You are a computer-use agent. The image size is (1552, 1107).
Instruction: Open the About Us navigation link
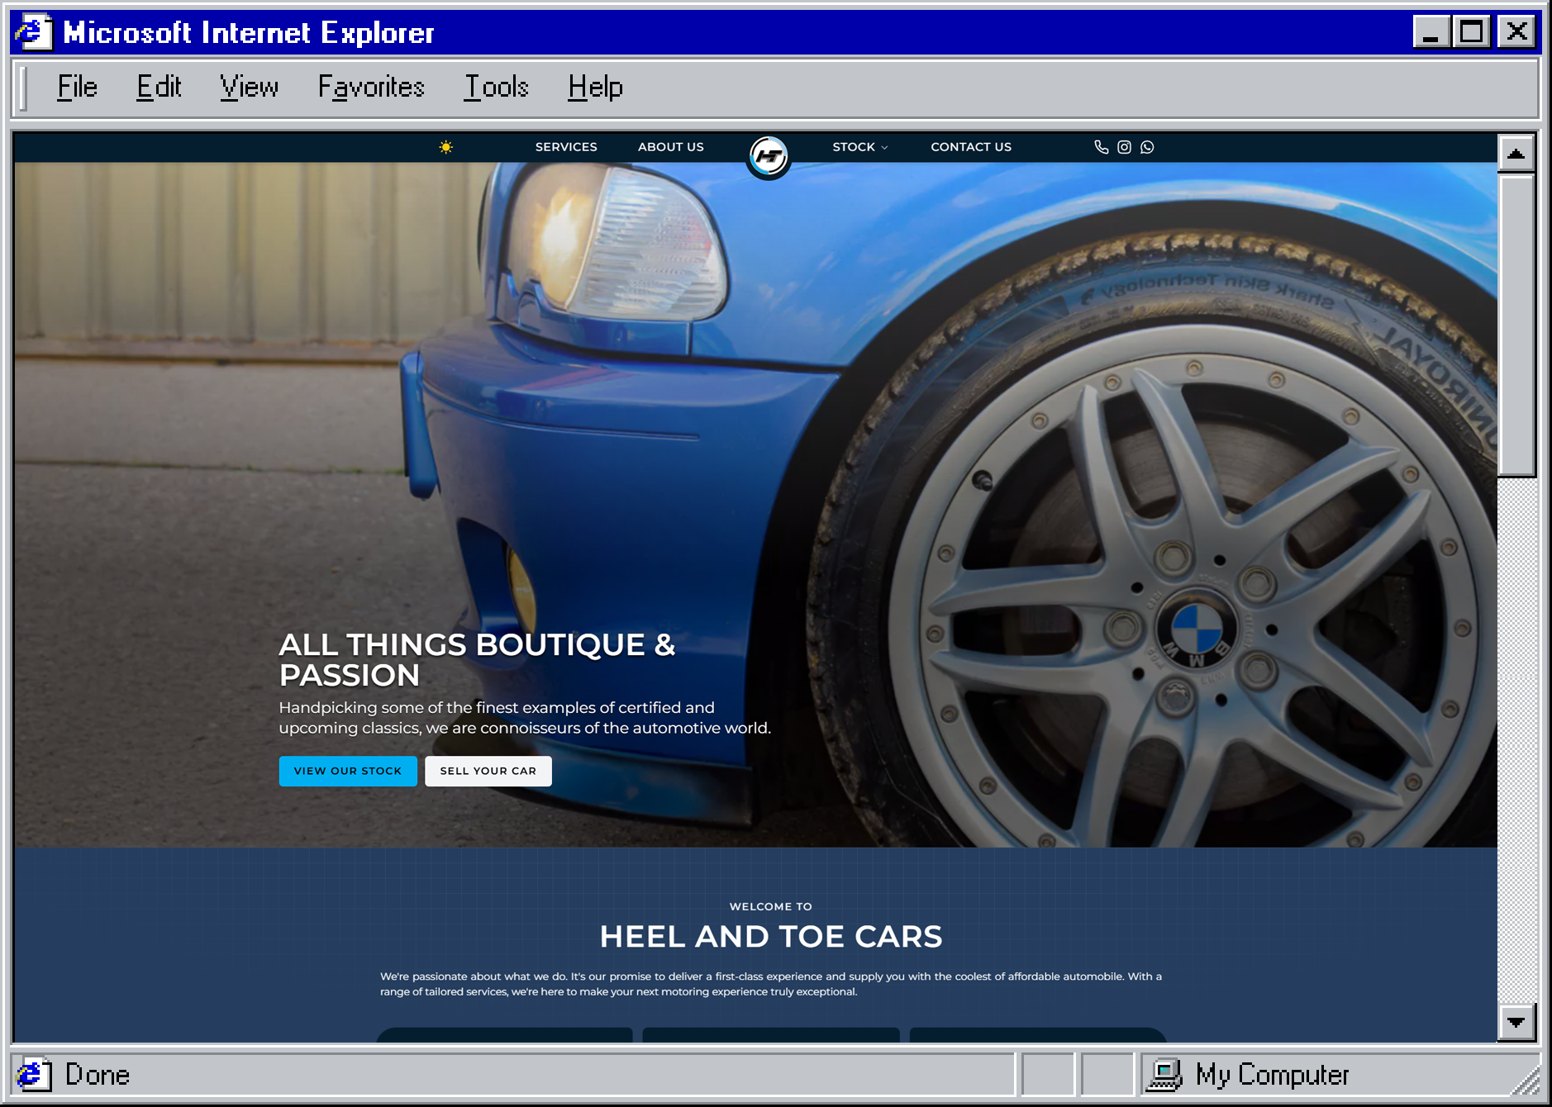[x=670, y=147]
